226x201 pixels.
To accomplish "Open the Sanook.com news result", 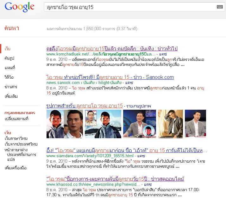I will pos(110,77).
